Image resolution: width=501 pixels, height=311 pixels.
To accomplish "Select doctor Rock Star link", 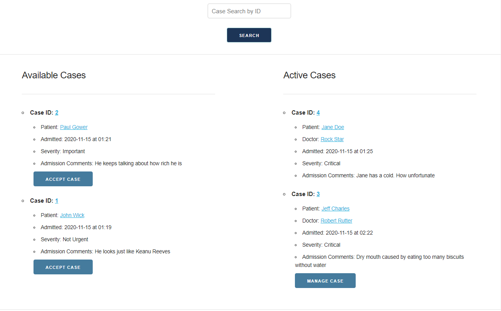I will point(332,139).
